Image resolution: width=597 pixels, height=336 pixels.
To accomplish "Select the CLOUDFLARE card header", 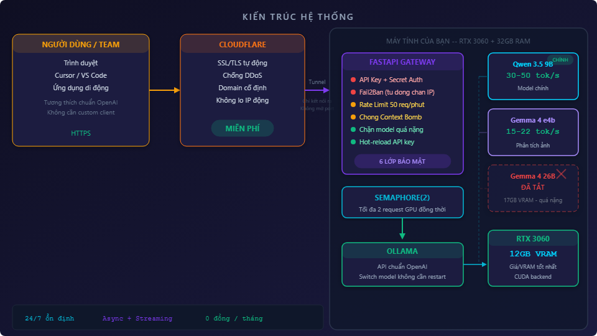I will (x=243, y=44).
